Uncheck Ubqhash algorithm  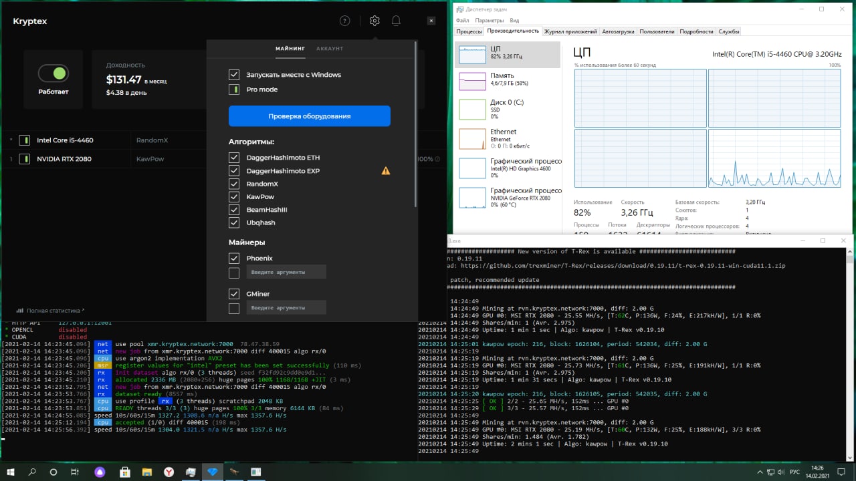[x=234, y=222]
